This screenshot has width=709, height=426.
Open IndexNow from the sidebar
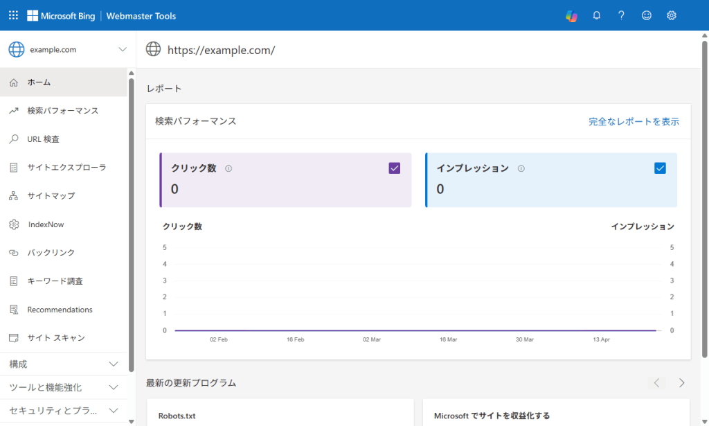[46, 224]
